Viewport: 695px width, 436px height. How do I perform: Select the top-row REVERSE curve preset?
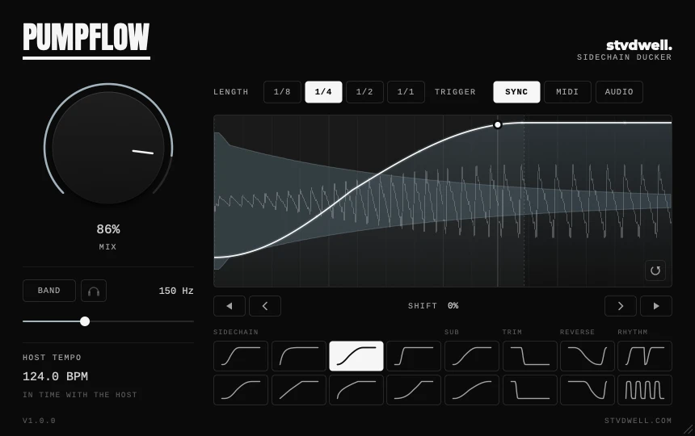coord(588,356)
